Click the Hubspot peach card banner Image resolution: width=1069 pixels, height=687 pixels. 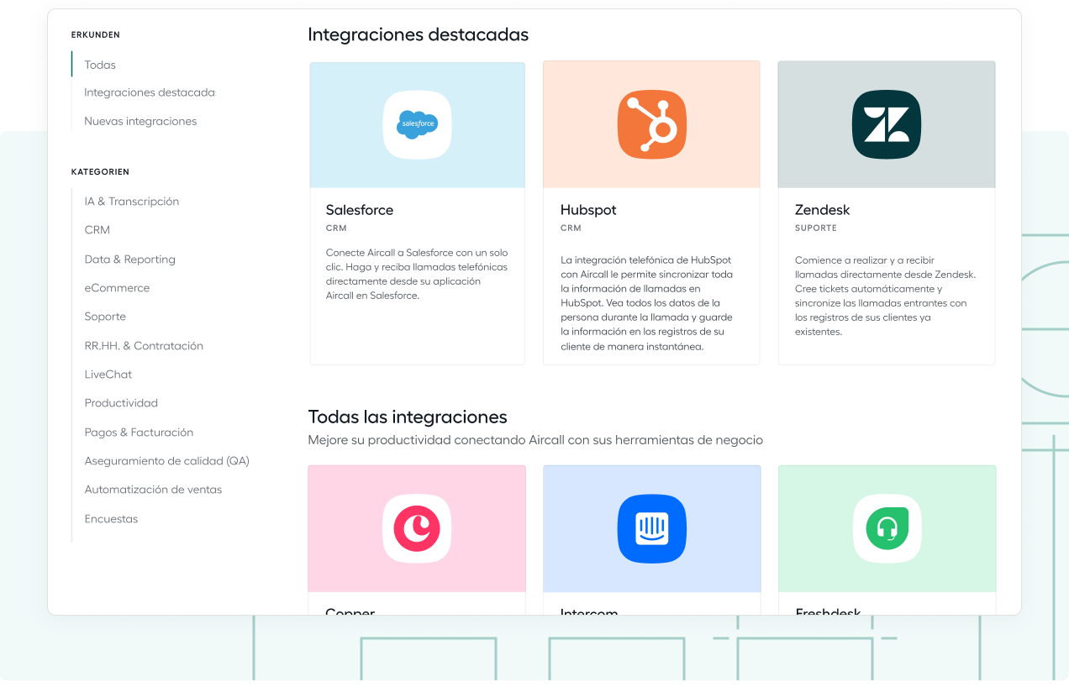651,124
